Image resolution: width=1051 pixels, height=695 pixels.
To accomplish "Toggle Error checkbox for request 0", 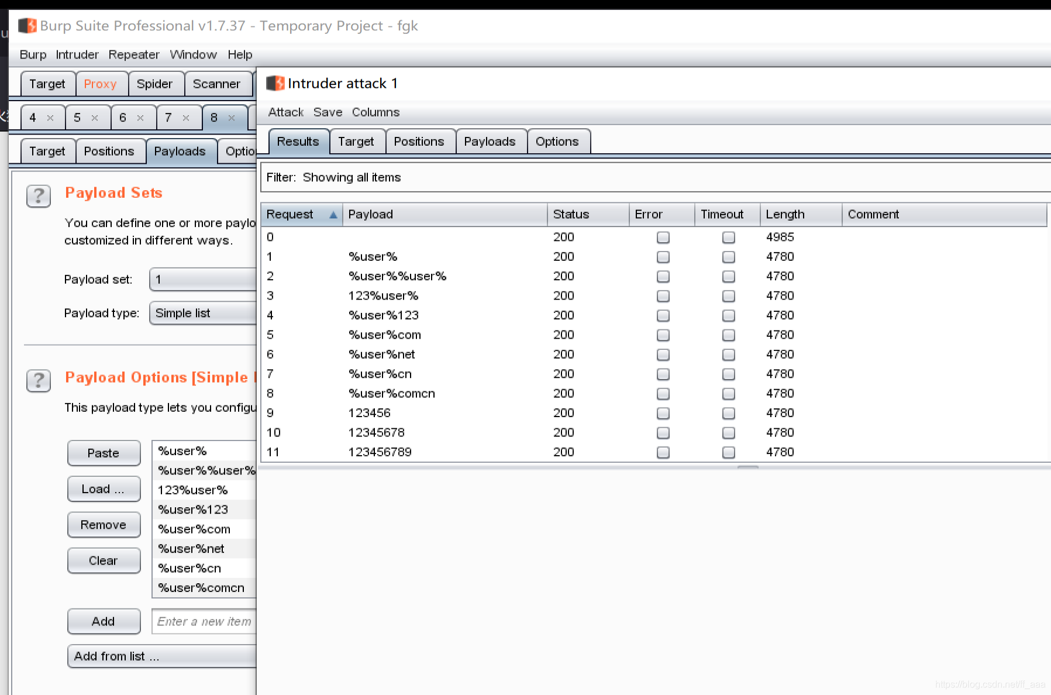I will click(x=663, y=238).
